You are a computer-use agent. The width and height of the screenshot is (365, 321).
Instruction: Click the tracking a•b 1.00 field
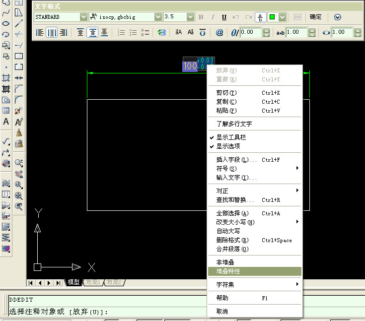coord(296,32)
